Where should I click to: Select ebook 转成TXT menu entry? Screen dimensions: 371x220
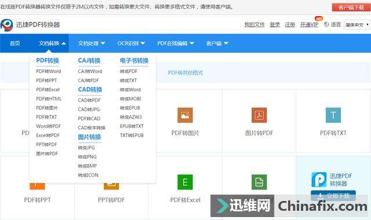pos(128,80)
